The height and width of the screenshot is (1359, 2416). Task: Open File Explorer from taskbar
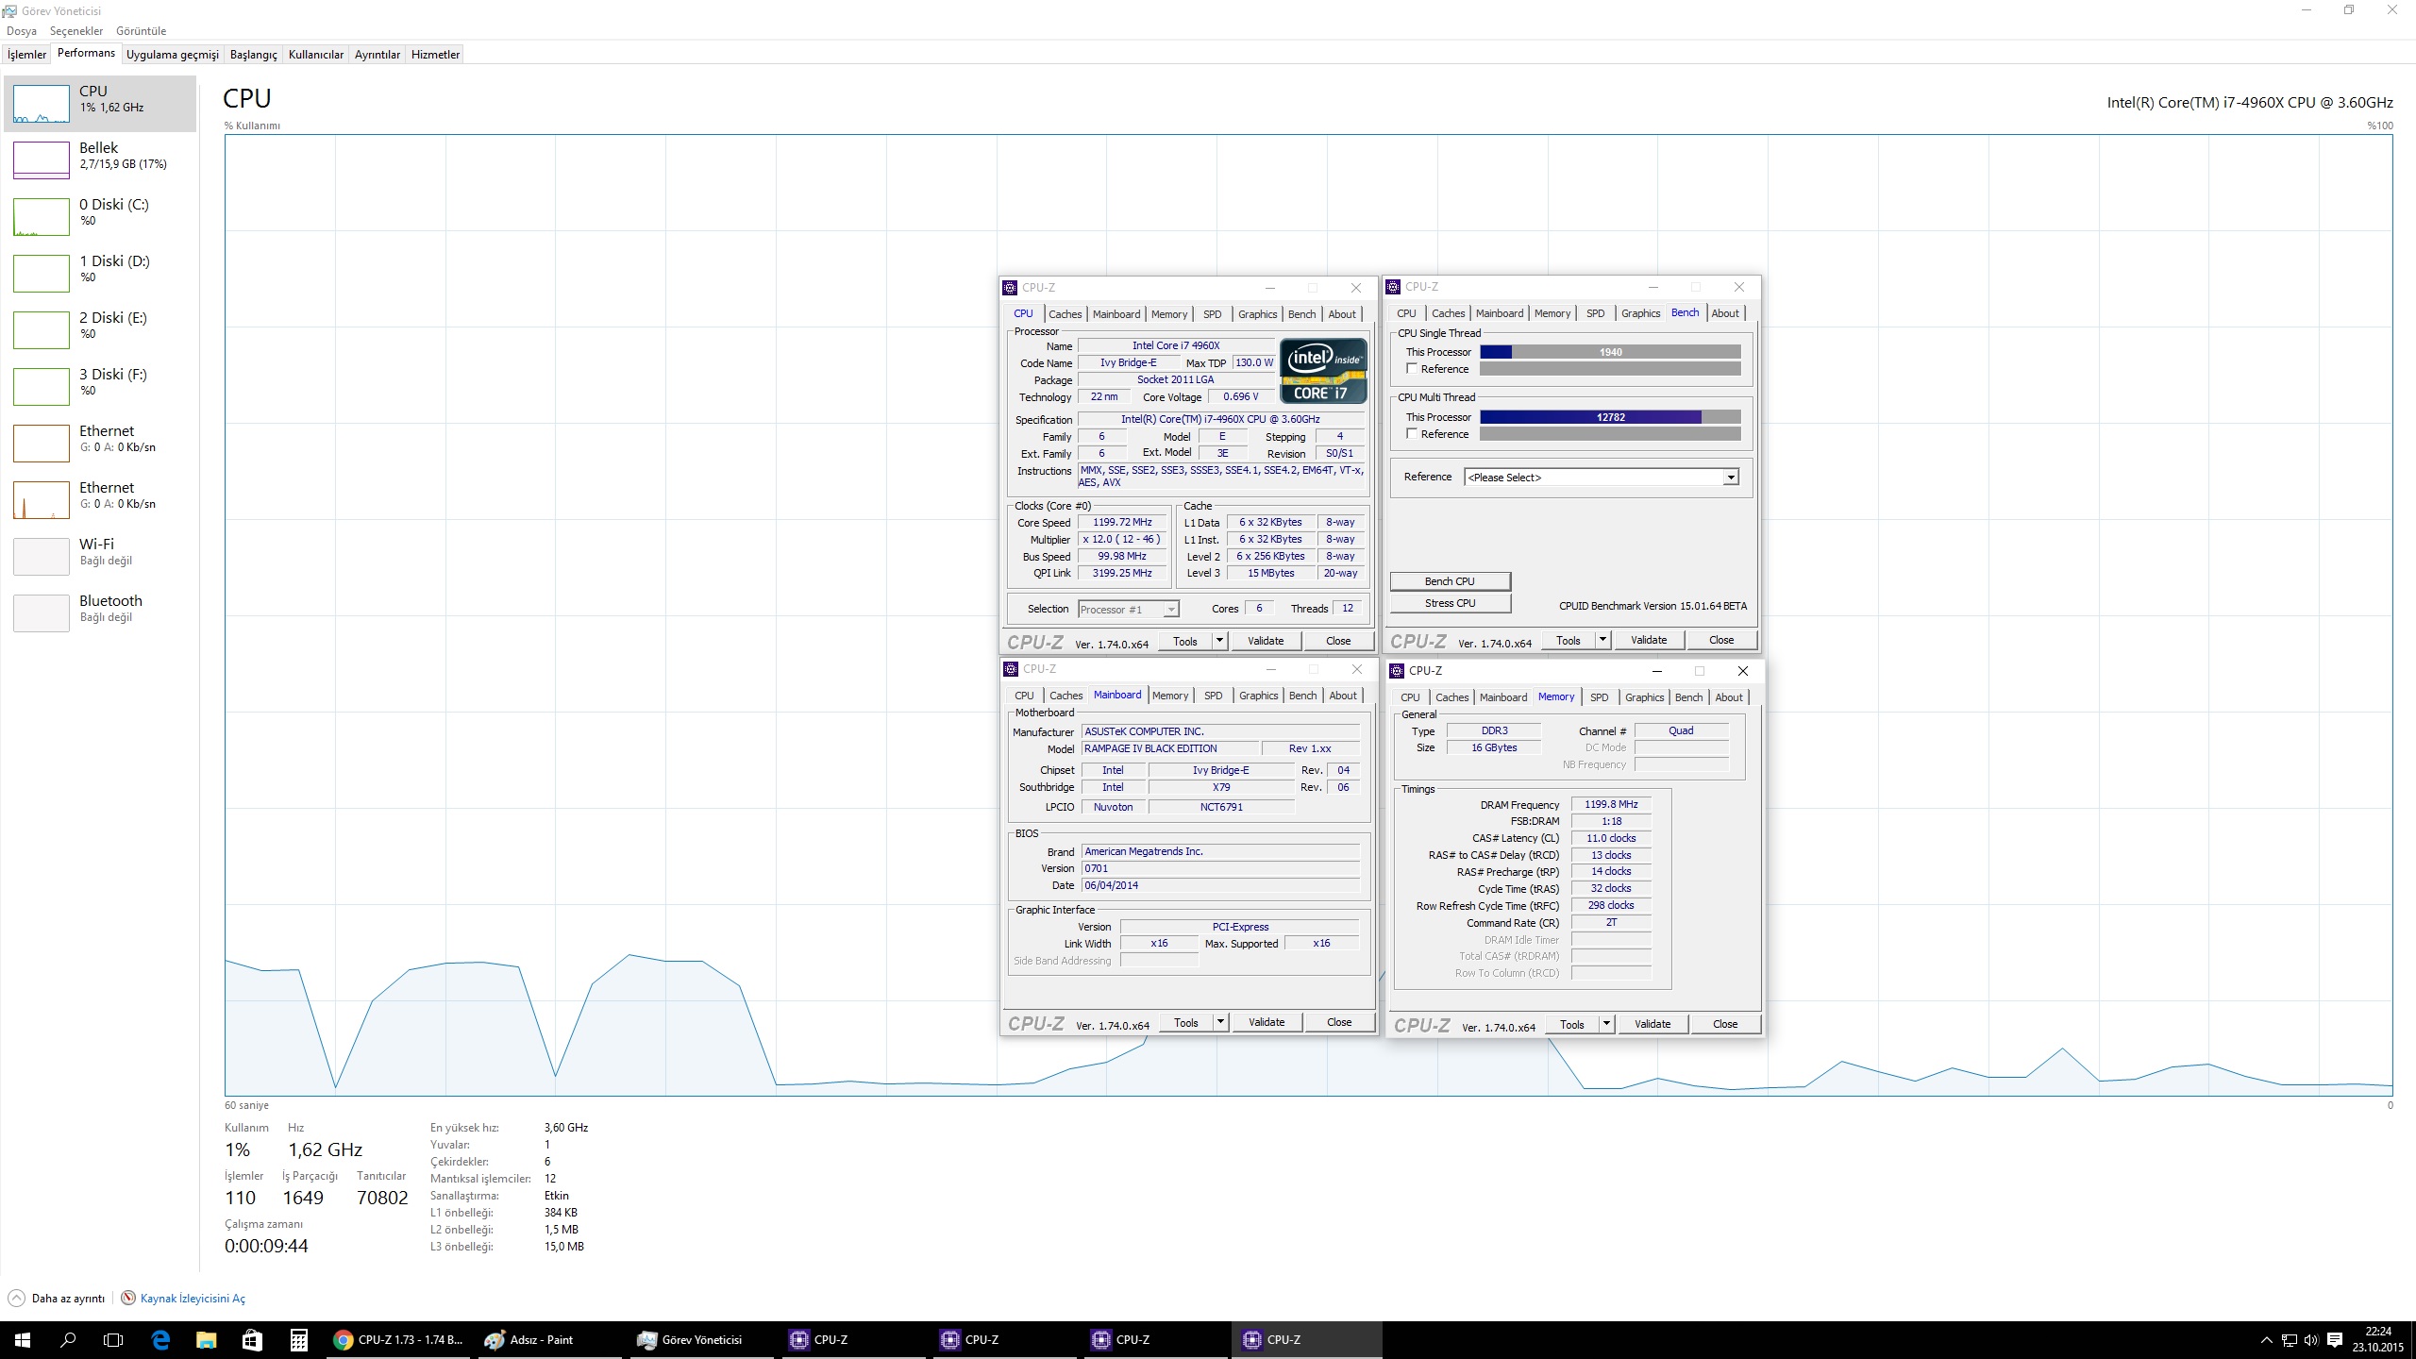click(206, 1339)
